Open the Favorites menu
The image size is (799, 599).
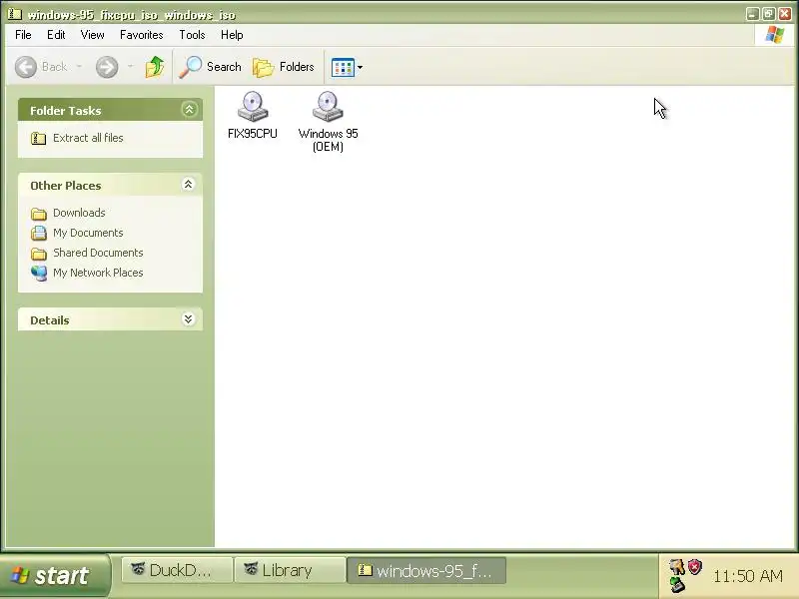141,35
